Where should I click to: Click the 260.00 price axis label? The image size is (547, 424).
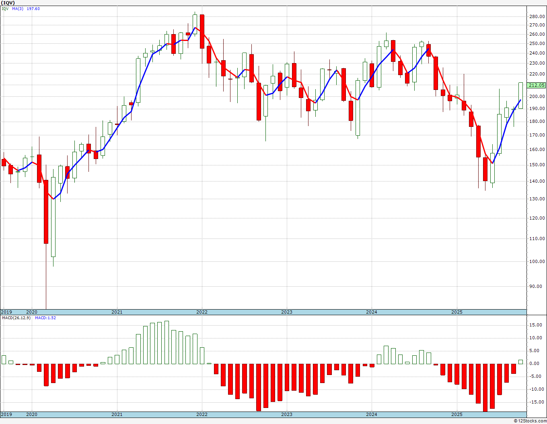coord(537,34)
